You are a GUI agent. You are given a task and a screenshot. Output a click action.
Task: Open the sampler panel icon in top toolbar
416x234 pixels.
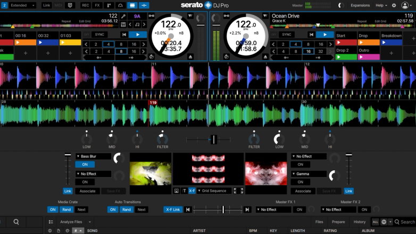click(109, 5)
